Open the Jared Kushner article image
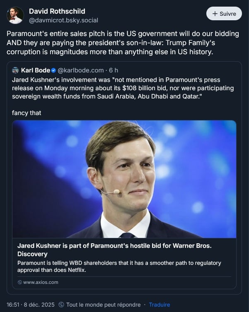Screen dimensions: 249x312 click(124, 179)
